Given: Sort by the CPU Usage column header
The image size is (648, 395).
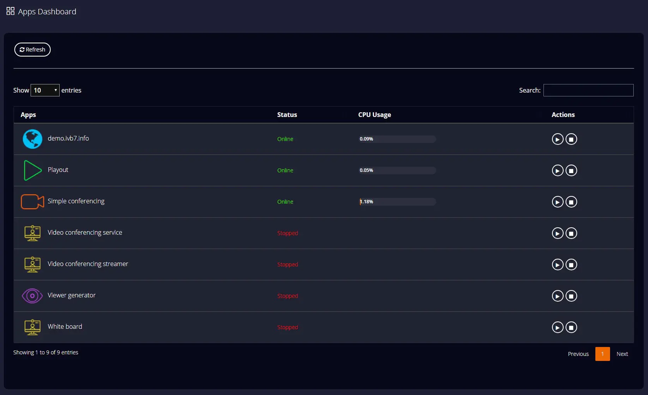Looking at the screenshot, I should tap(374, 115).
